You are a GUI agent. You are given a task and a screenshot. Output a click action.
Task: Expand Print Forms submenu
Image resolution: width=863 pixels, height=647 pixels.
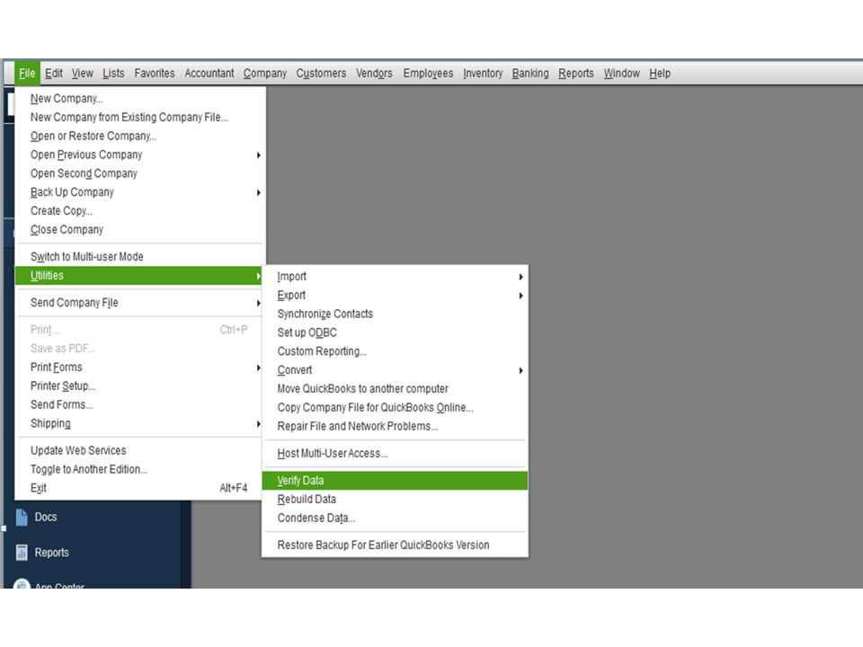(140, 367)
